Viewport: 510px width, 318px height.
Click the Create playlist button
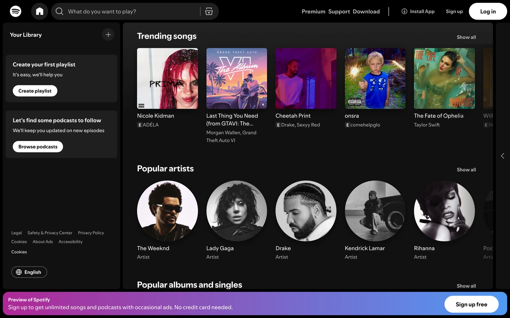tap(35, 91)
